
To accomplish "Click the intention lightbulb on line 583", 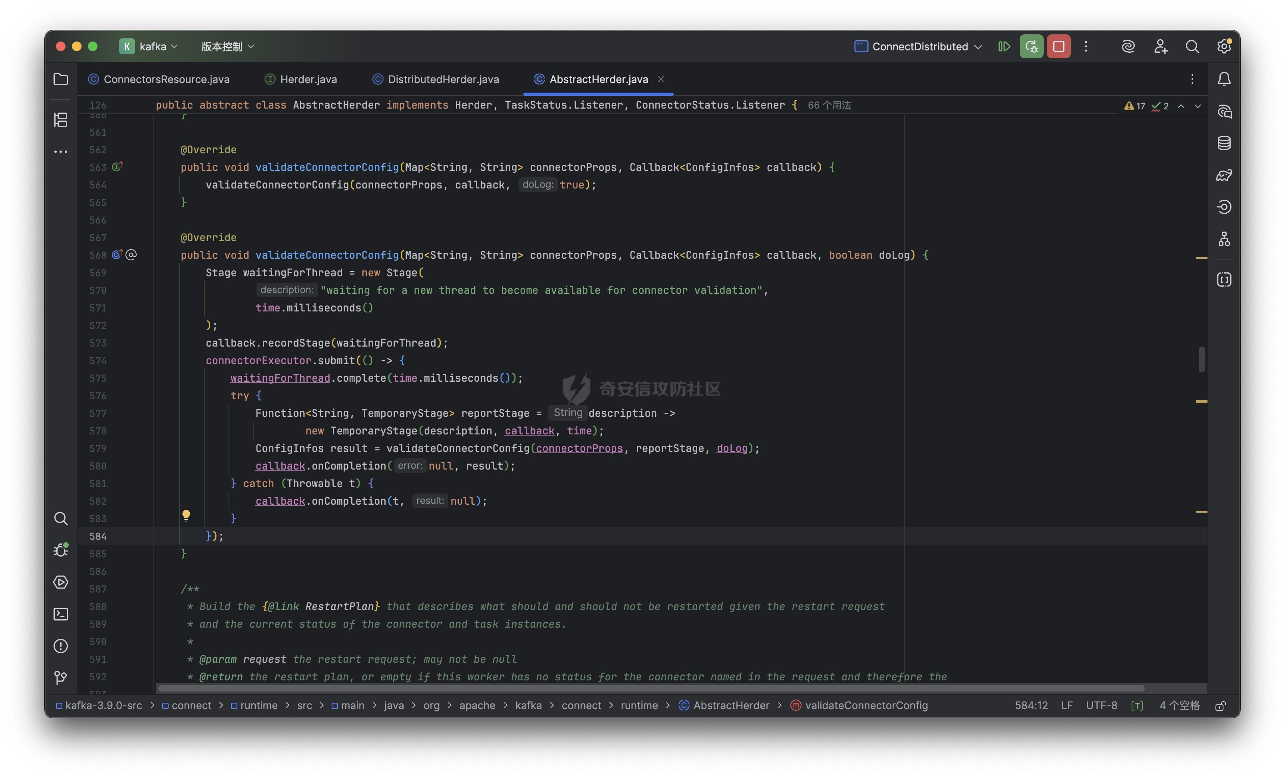I will (x=186, y=516).
